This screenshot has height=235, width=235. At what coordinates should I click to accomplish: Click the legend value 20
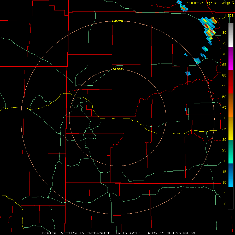click(x=224, y=161)
